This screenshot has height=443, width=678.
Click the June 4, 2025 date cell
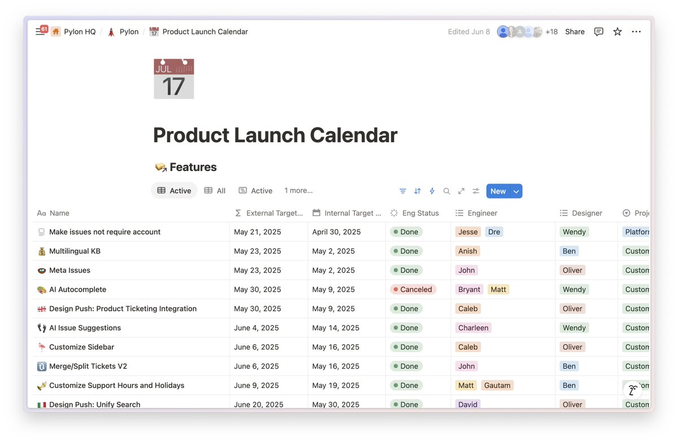269,328
